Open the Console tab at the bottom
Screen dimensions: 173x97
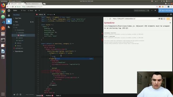[x=40, y=96]
